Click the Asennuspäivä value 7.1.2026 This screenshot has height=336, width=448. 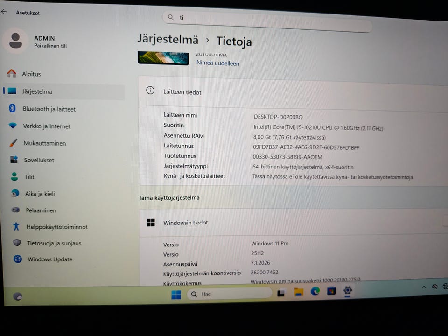(260, 263)
